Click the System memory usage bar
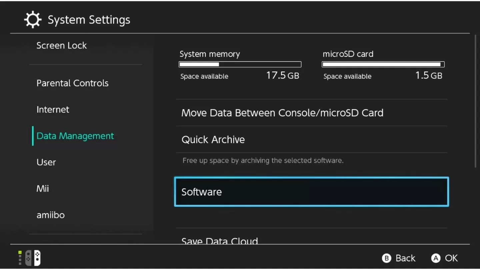Viewport: 480px width, 270px height. pos(240,64)
